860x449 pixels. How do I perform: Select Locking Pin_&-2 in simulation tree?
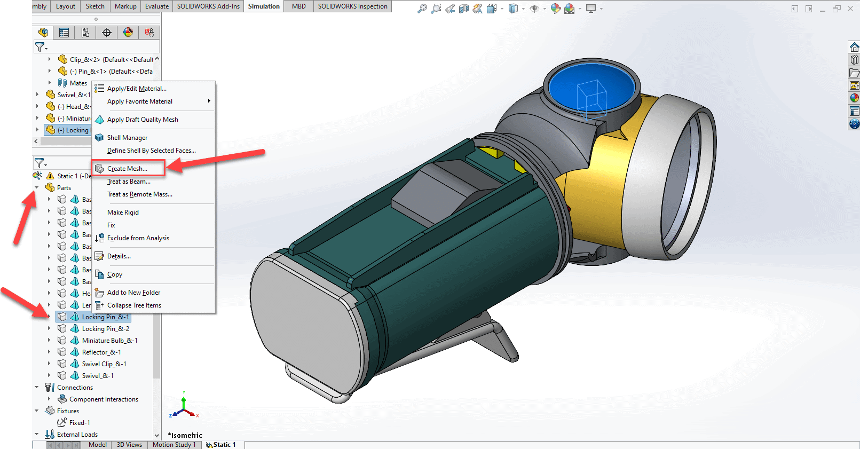105,329
